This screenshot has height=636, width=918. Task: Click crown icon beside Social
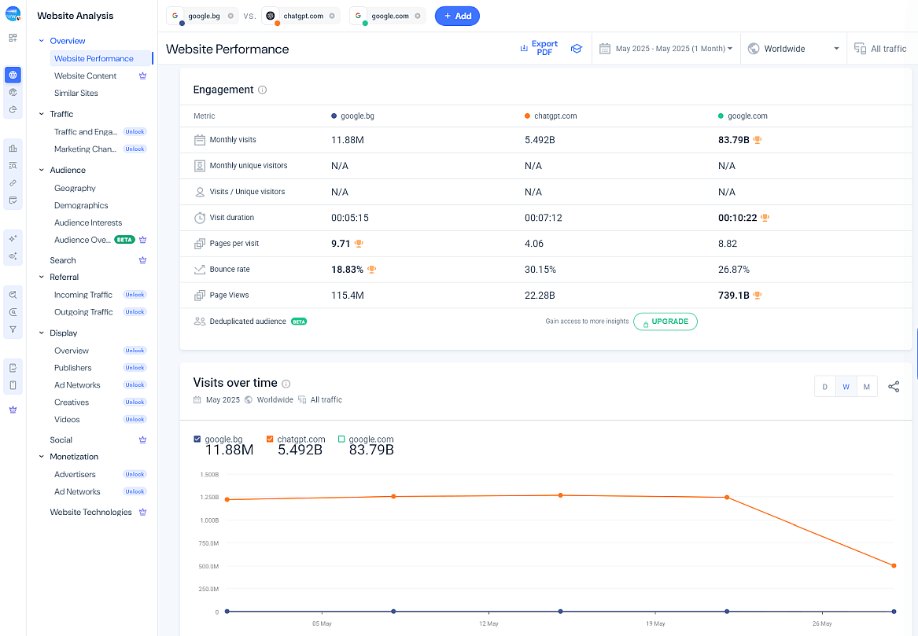pos(142,439)
